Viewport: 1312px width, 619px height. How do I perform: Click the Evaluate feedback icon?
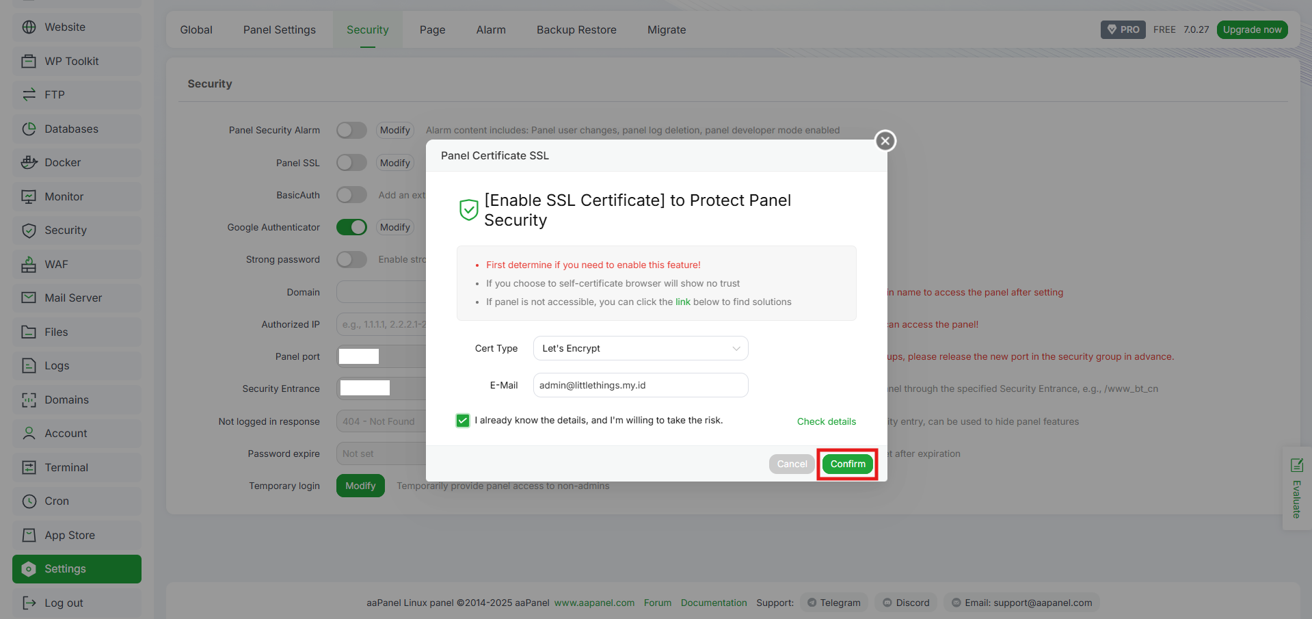tap(1296, 465)
